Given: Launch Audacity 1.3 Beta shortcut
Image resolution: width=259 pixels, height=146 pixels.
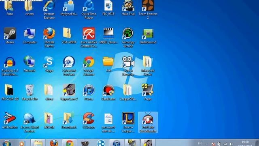Looking at the screenshot, I should (10, 66).
